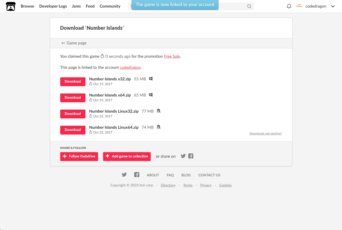Viewport: 342px width, 230px height.
Task: Click the '74 MB' file size
Action: click(x=148, y=127)
